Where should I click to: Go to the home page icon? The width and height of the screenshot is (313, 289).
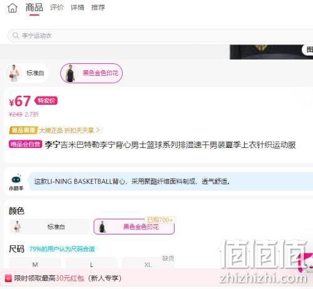tap(13, 8)
